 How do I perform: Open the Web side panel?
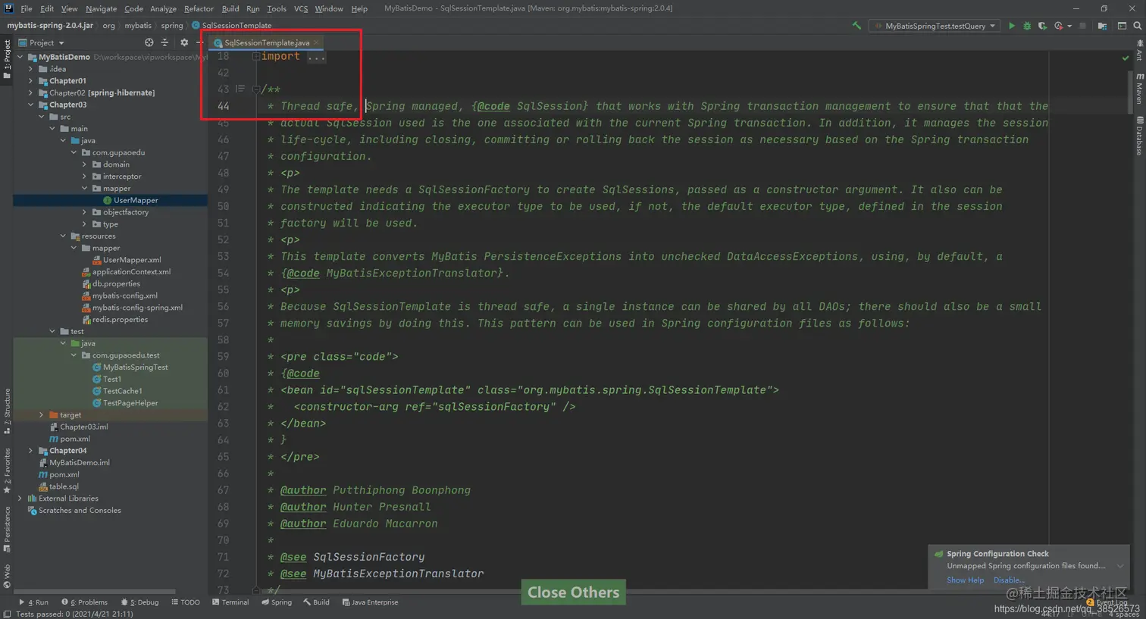7,576
